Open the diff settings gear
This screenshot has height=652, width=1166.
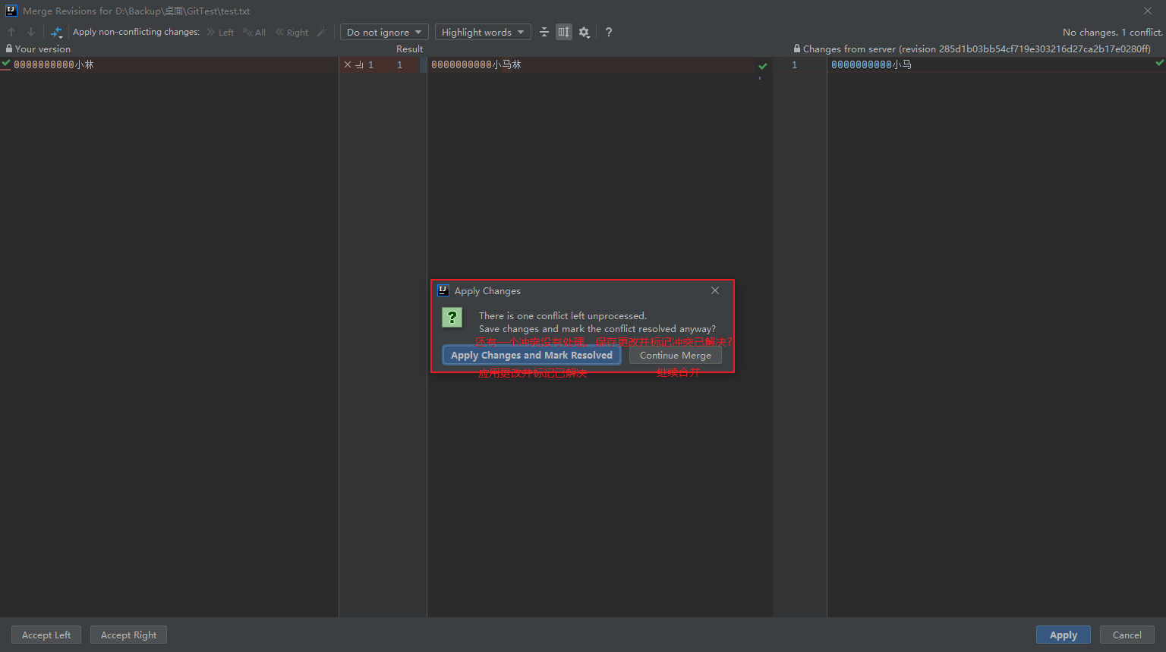pos(584,32)
